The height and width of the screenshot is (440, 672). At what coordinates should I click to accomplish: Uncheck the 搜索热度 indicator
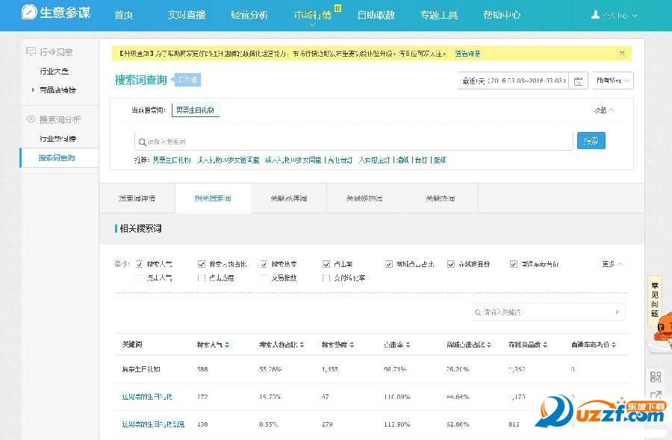(264, 264)
